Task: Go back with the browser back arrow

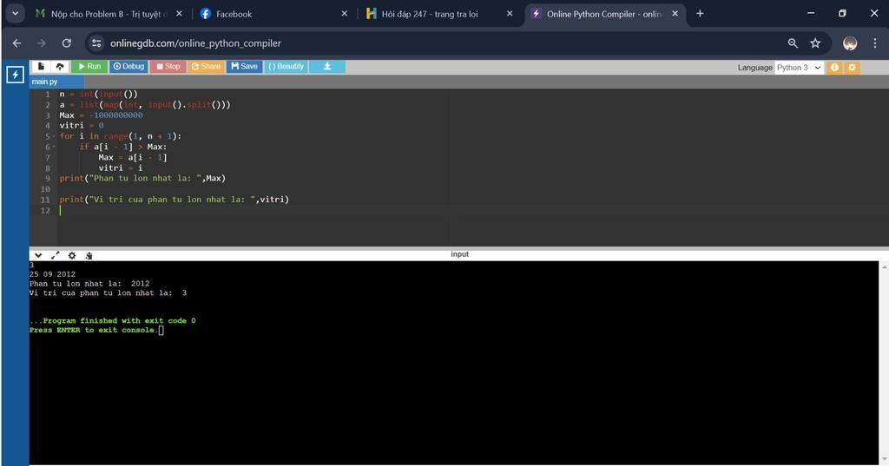Action: 17,43
